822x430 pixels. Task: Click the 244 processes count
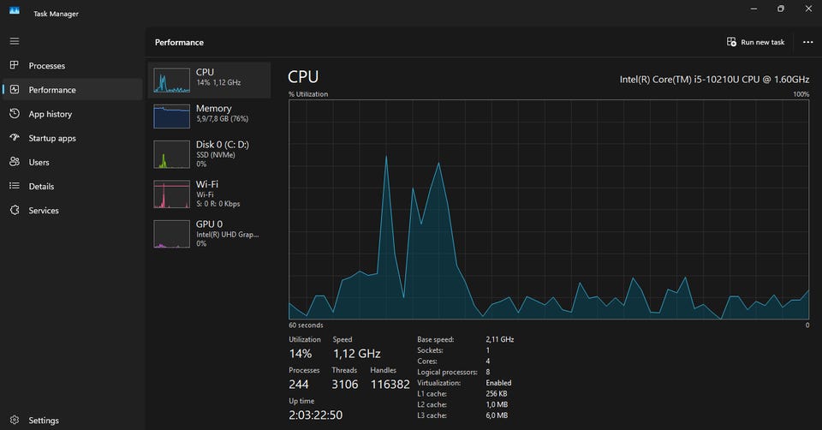(x=298, y=385)
